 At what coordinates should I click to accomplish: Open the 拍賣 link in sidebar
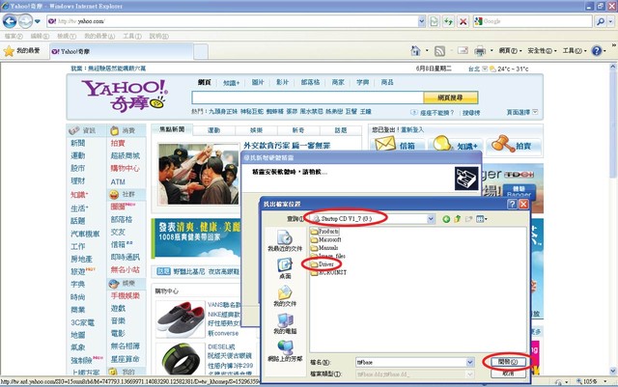118,143
